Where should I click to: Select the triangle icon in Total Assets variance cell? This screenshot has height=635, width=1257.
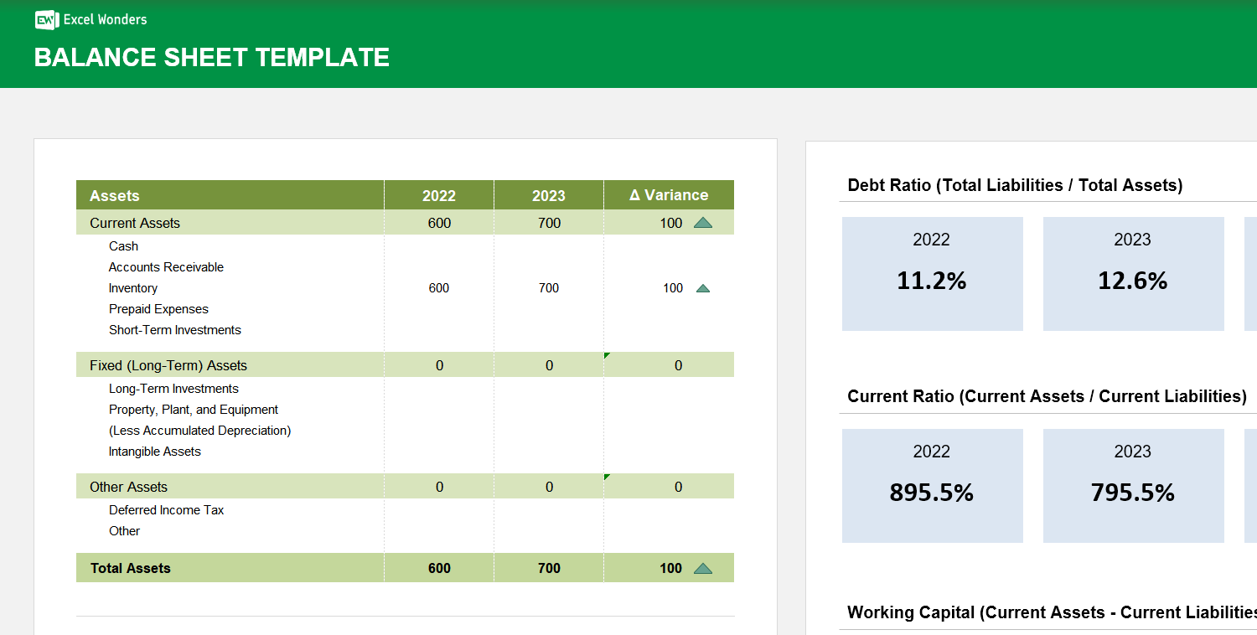coord(702,568)
